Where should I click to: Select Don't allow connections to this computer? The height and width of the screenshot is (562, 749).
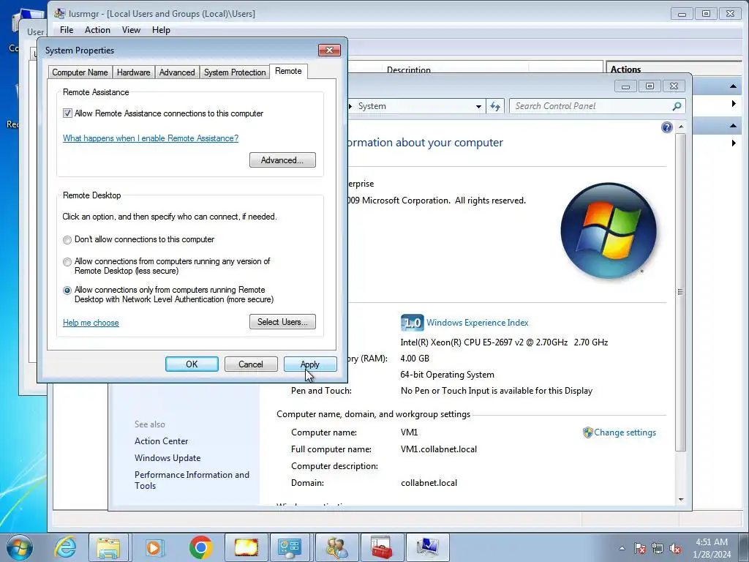click(x=67, y=240)
